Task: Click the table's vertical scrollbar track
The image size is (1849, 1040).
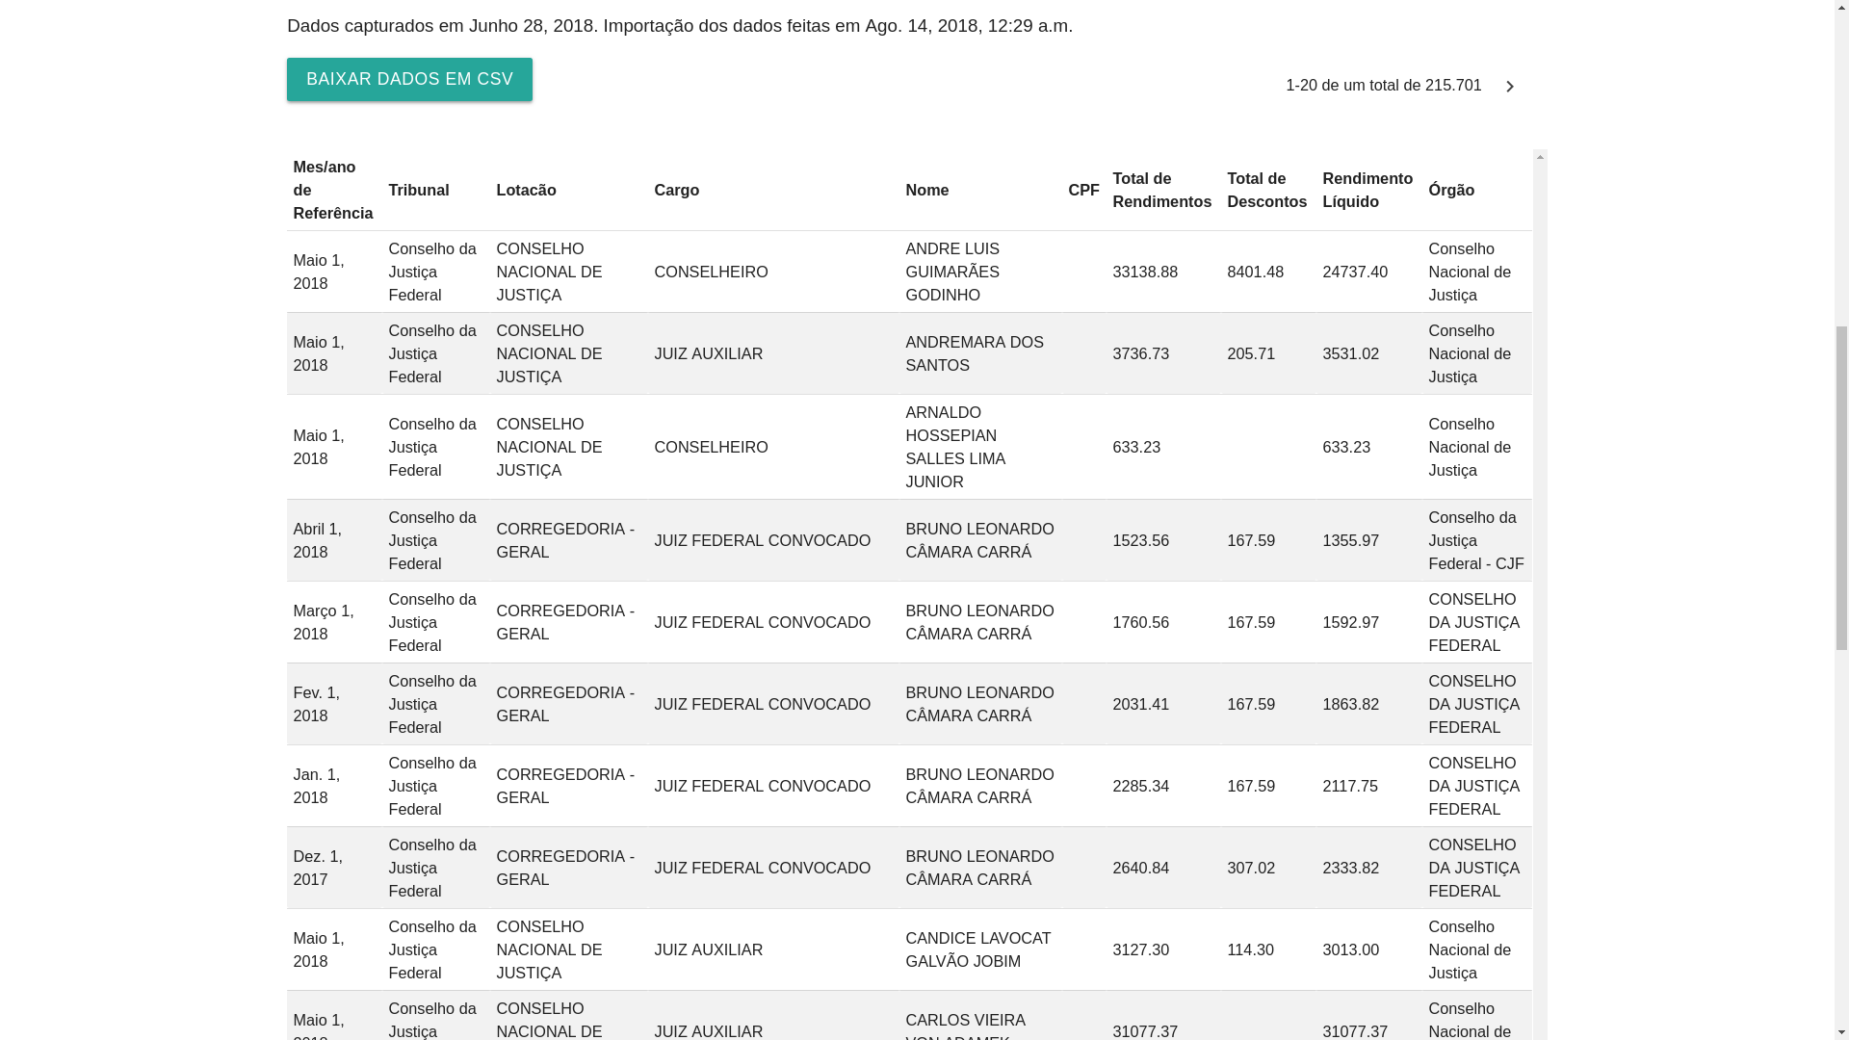Action: [1540, 578]
